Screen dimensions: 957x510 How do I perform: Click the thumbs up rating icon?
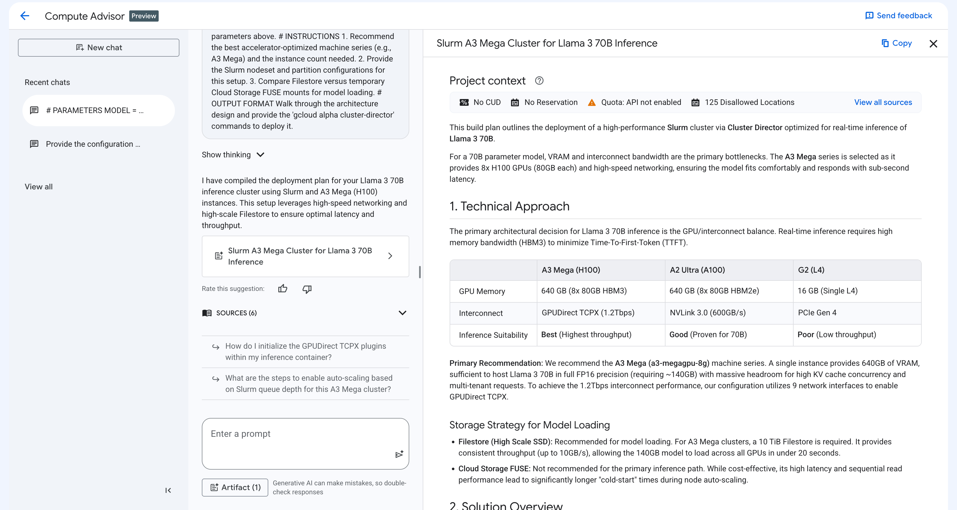(x=283, y=289)
